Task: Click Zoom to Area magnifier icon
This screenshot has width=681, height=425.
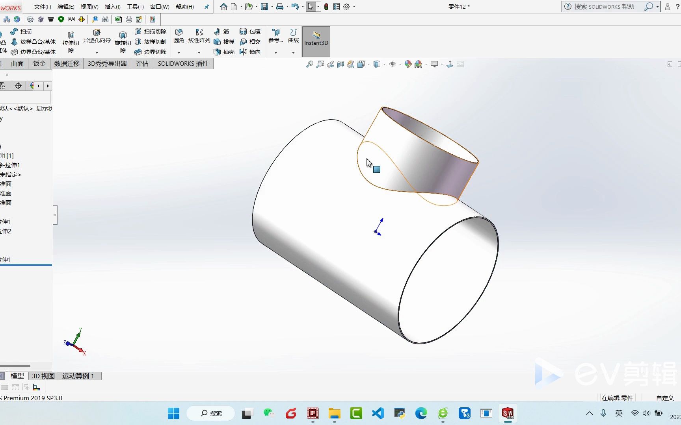Action: pyautogui.click(x=320, y=64)
